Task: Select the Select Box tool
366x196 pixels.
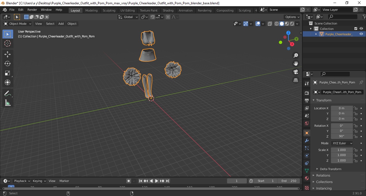Action: pos(8,34)
